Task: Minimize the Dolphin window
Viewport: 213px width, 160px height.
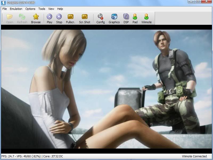Action: [191, 1]
